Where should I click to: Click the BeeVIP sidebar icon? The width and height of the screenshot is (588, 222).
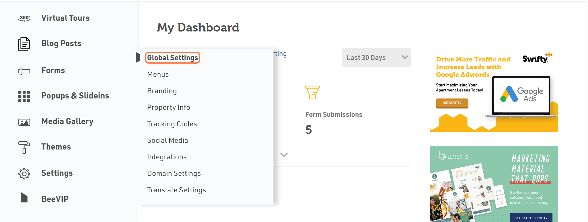tap(24, 198)
